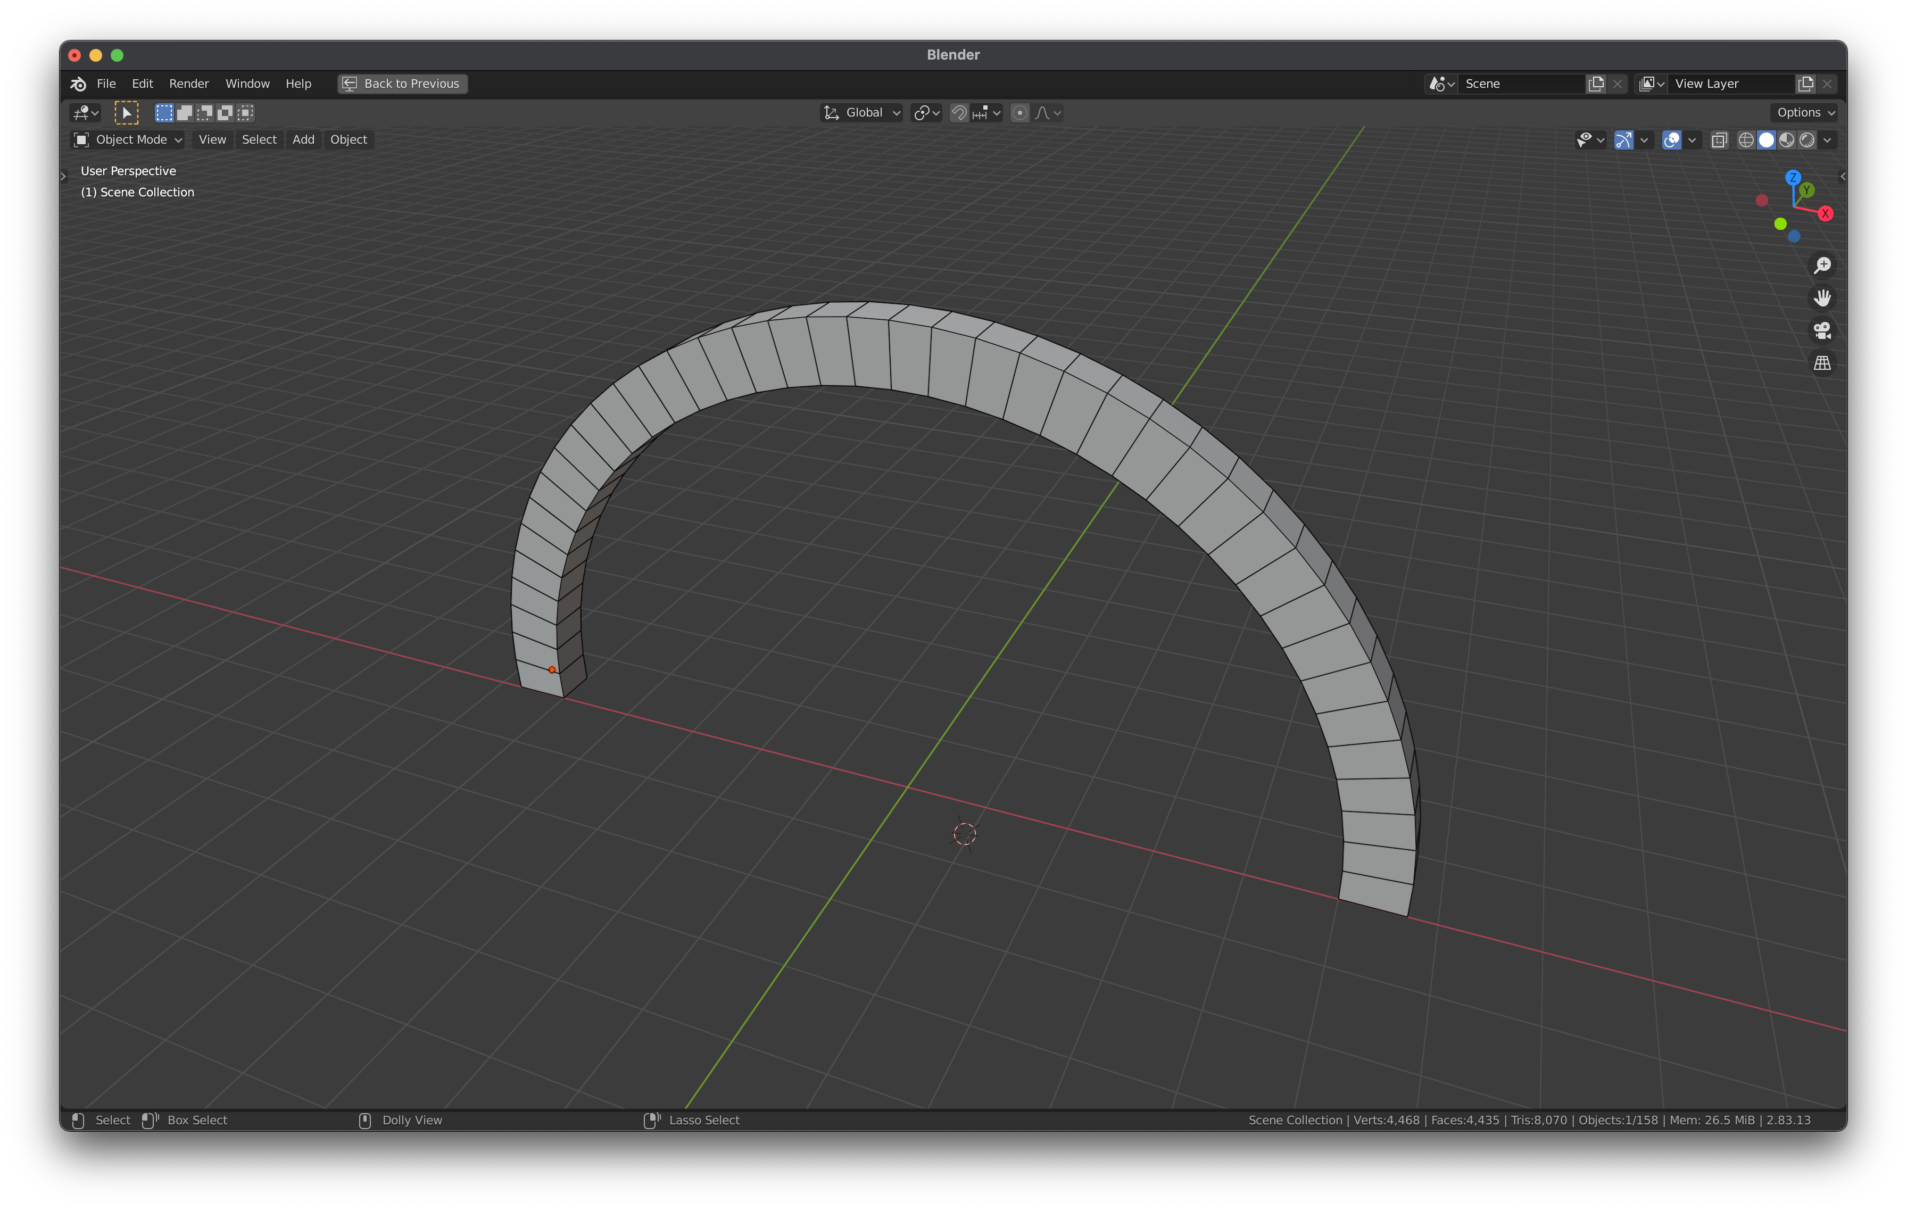The width and height of the screenshot is (1907, 1210).
Task: Open the scene browse icon dropdown
Action: coord(1441,84)
